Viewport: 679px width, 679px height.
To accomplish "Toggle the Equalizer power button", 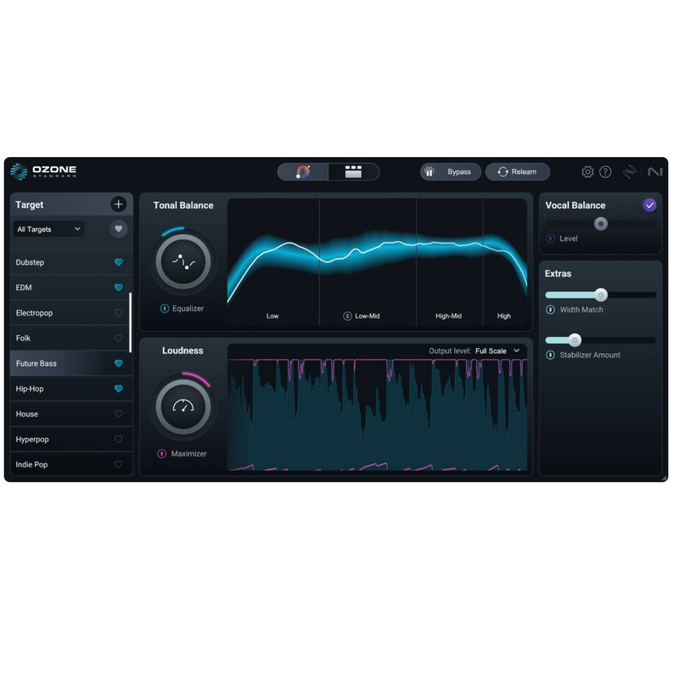I will pos(165,309).
